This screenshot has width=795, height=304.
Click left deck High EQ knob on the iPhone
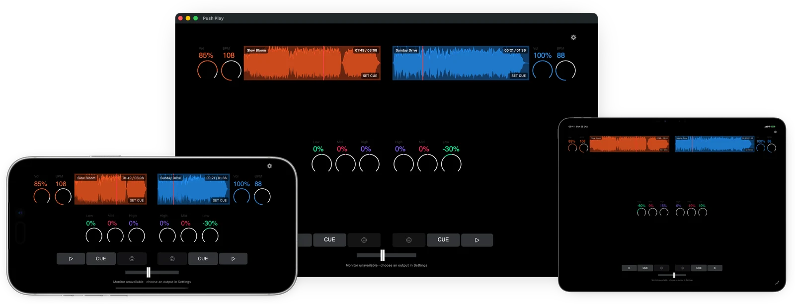137,236
